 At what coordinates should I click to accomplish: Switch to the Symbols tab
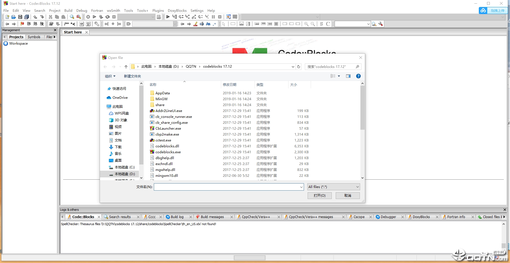34,37
